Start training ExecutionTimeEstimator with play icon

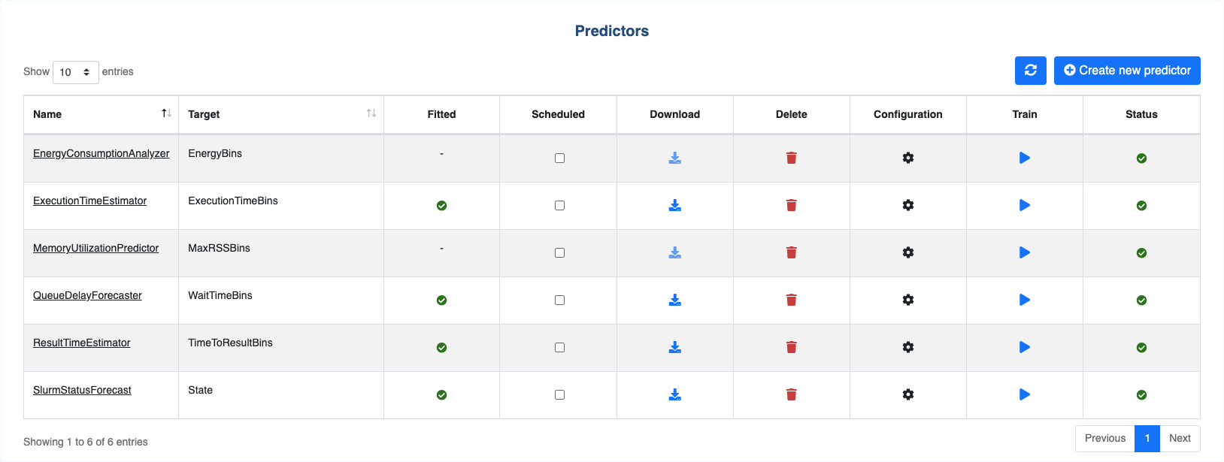[x=1024, y=205]
